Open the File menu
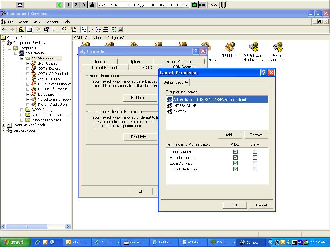Image resolution: width=330 pixels, height=247 pixels. [11, 22]
